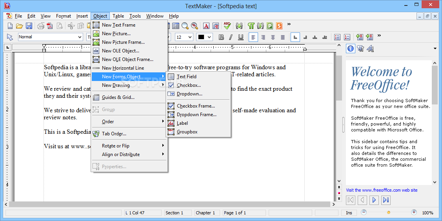Choose New Text Frame from Object menu
This screenshot has width=442, height=221.
(129, 25)
